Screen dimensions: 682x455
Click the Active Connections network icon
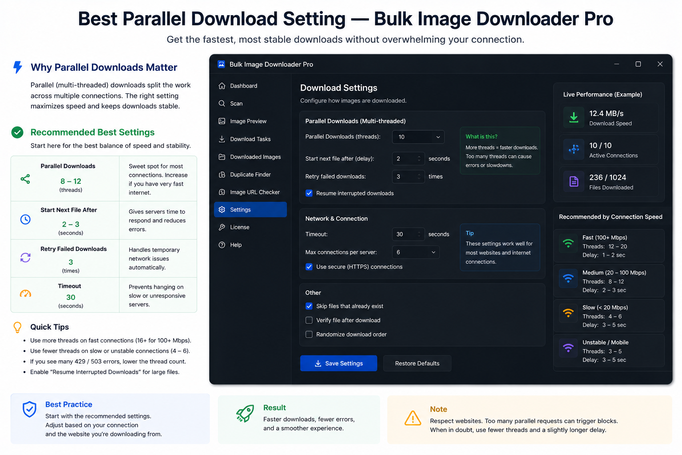click(574, 149)
